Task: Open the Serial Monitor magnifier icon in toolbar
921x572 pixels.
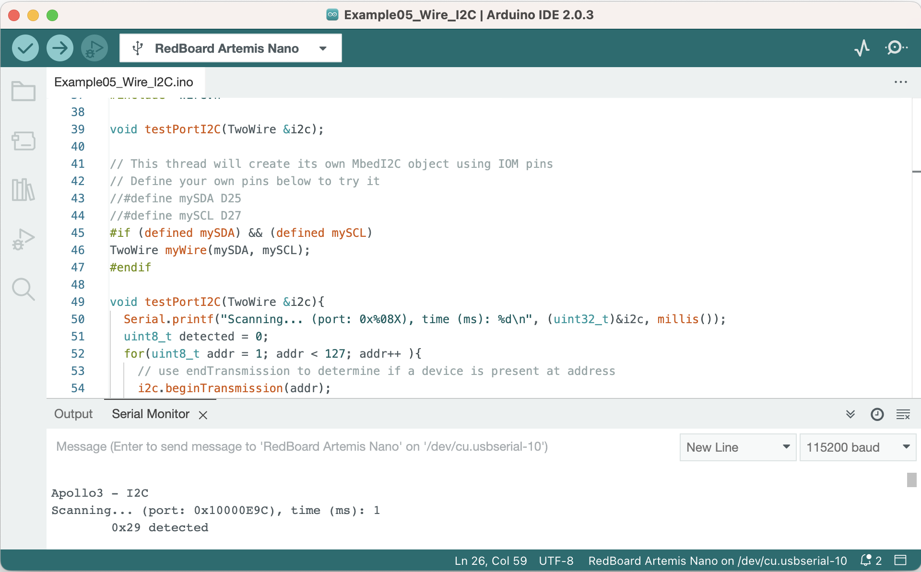Action: click(896, 48)
